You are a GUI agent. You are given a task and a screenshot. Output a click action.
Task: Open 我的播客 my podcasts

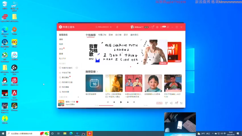pos(64,87)
